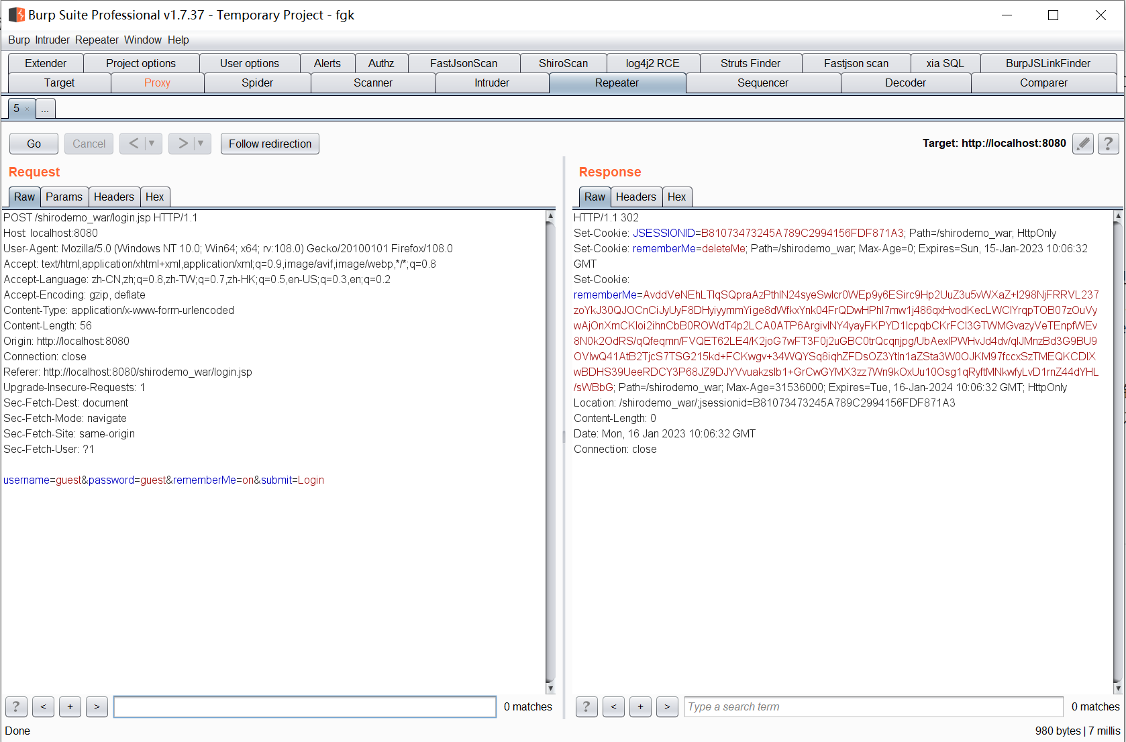Switch to the Proxy tab
1126x742 pixels.
[157, 83]
